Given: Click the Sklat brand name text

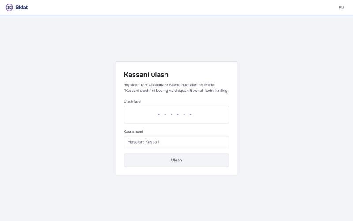Looking at the screenshot, I should 22,8.
